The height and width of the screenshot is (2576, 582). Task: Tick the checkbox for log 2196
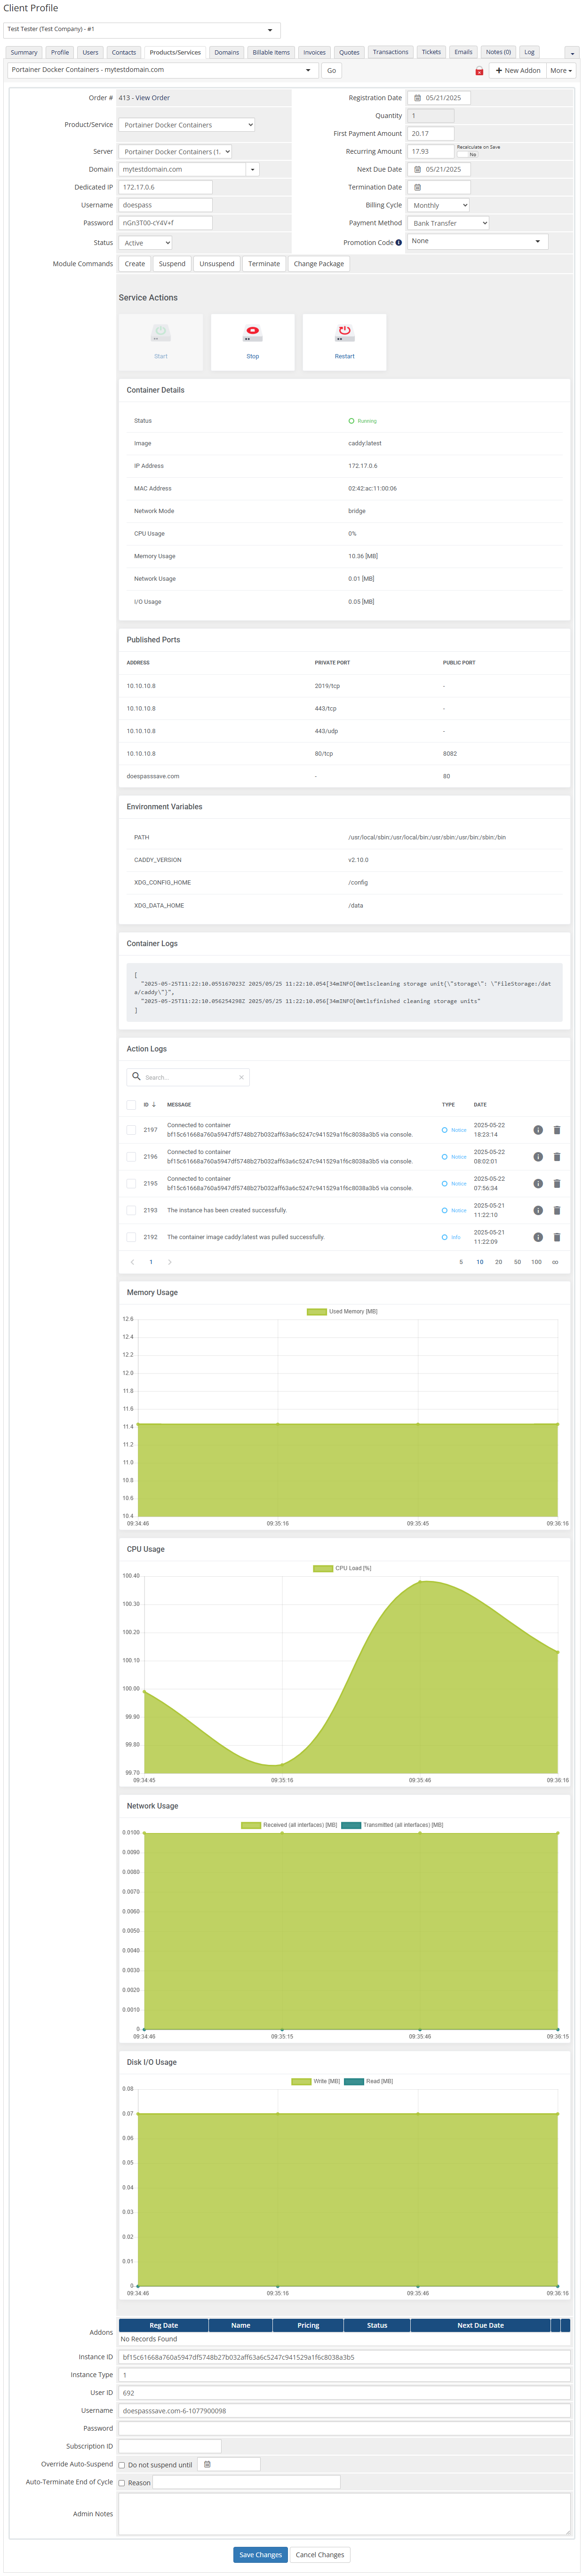(131, 1157)
